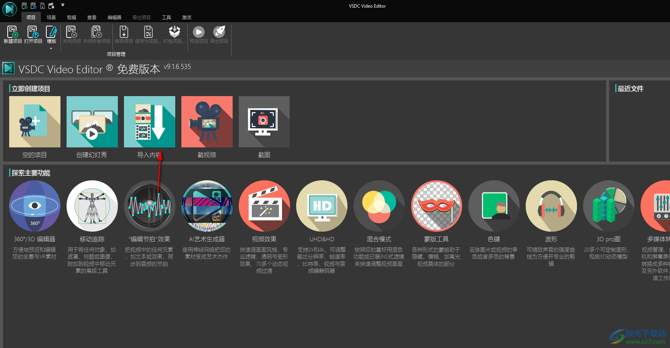Click the 探索主要功能 section header
670x348 pixels.
pyautogui.click(x=31, y=173)
